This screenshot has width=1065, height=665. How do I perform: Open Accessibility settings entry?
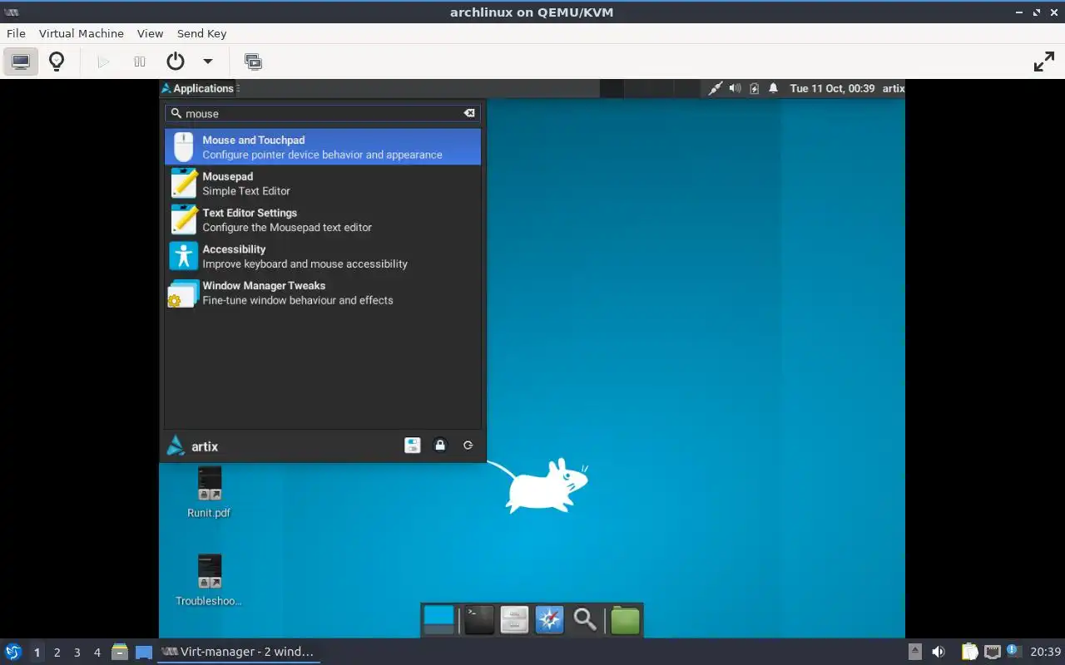(323, 256)
